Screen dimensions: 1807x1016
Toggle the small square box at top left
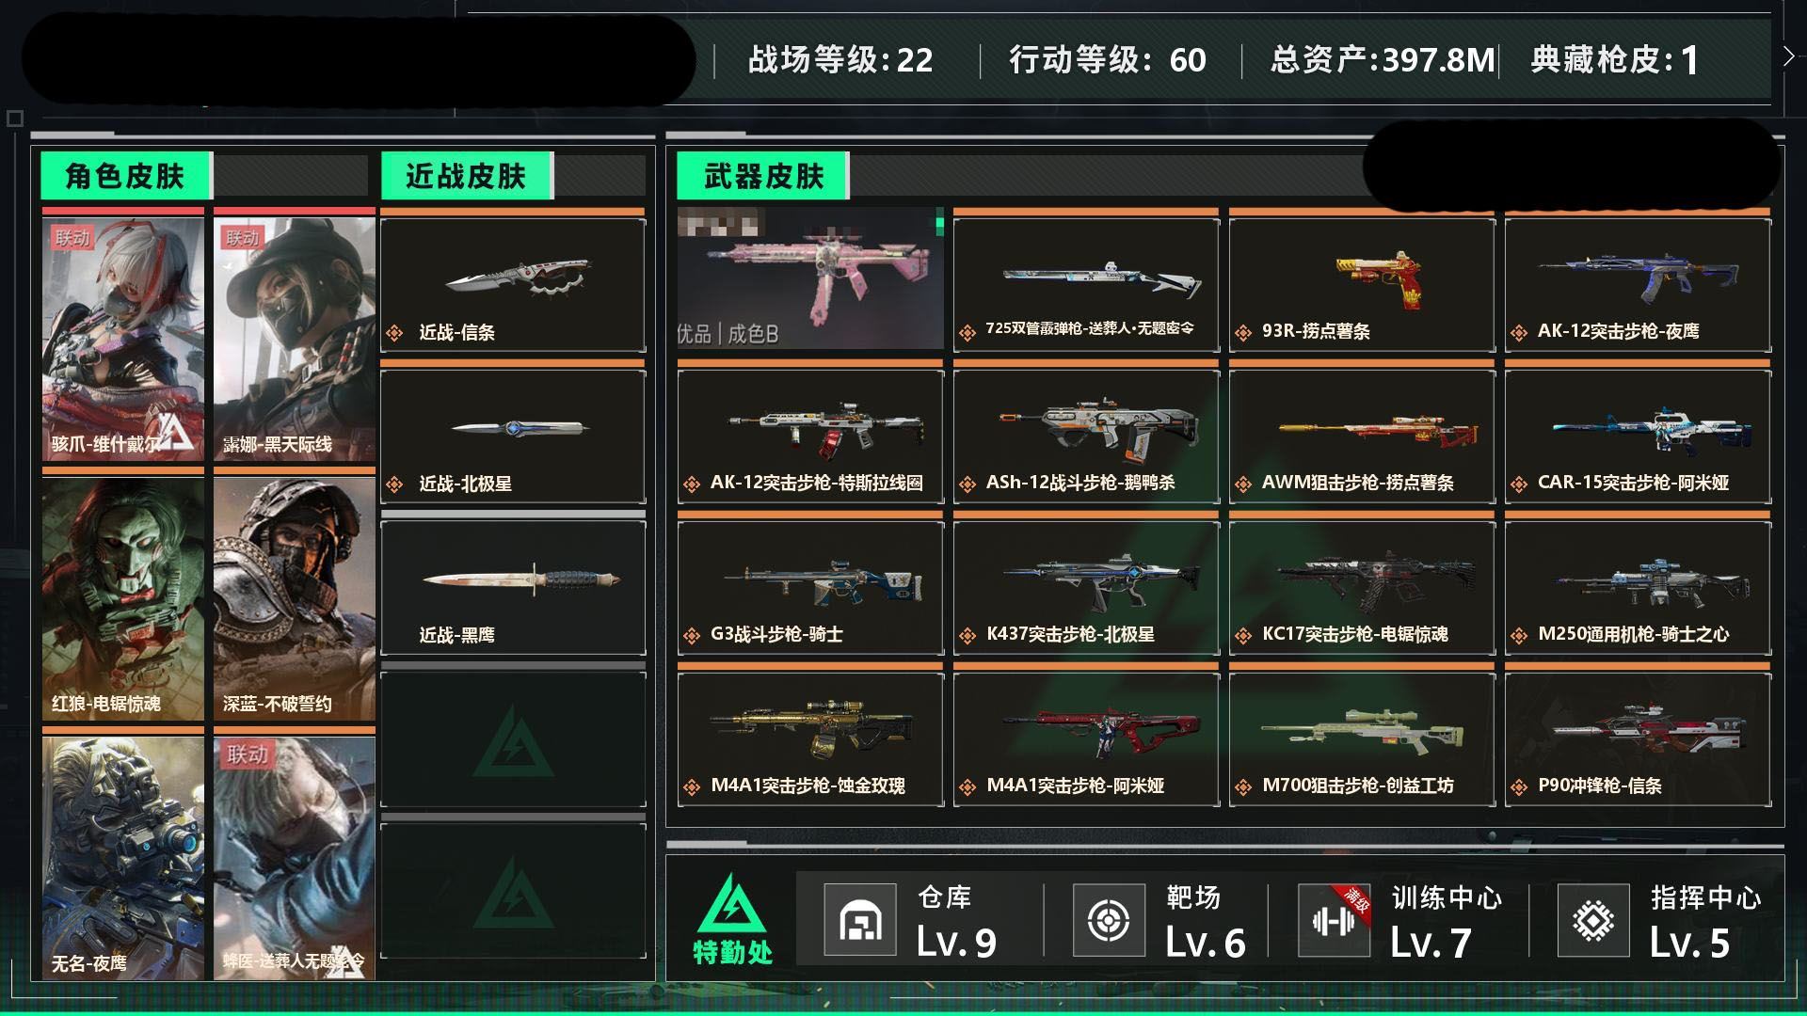click(x=14, y=119)
